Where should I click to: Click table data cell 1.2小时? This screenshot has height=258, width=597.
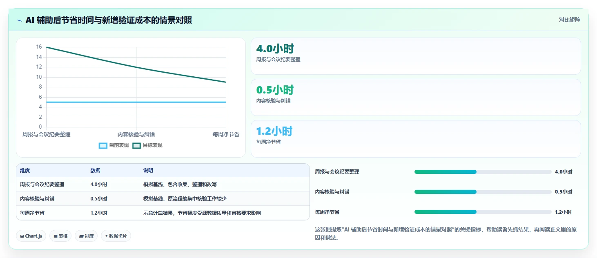tap(99, 213)
